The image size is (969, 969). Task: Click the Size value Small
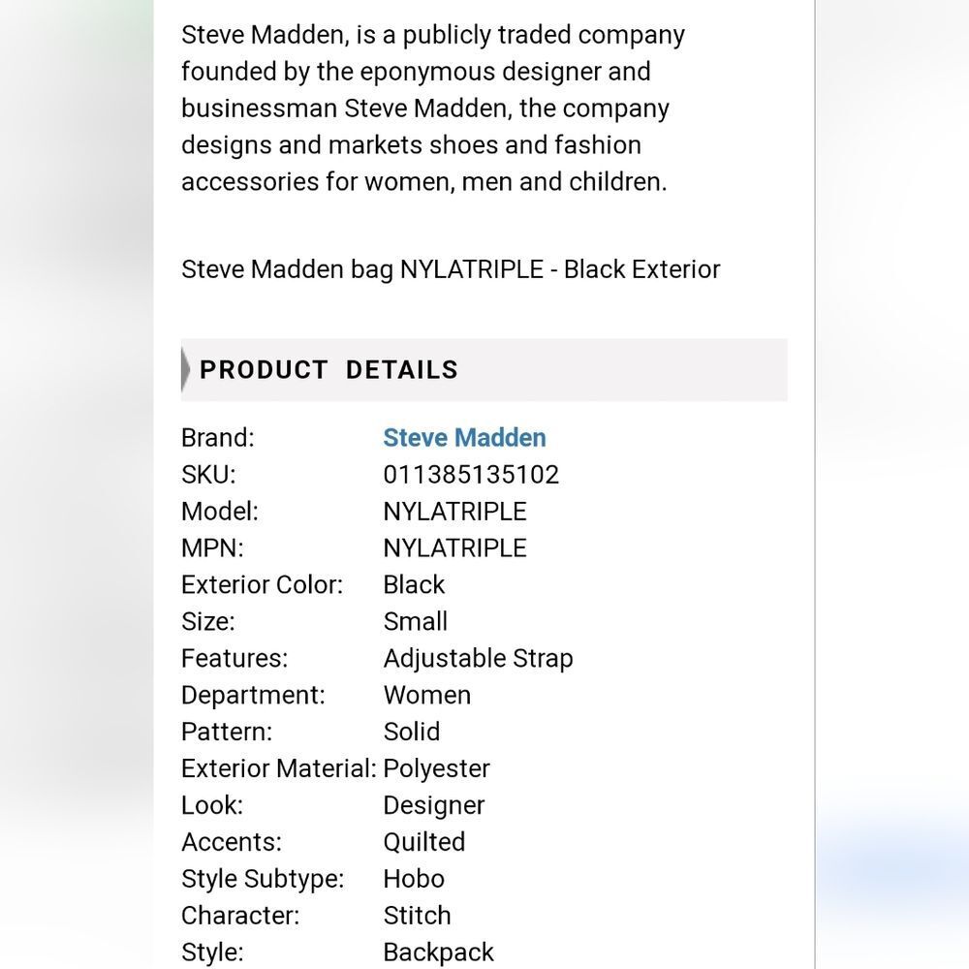pyautogui.click(x=416, y=622)
